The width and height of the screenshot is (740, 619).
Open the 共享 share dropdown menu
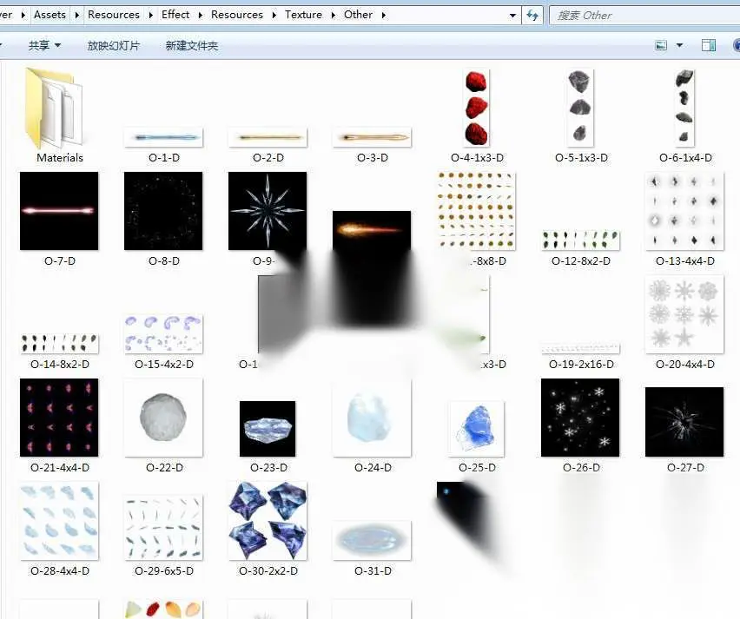[x=45, y=46]
